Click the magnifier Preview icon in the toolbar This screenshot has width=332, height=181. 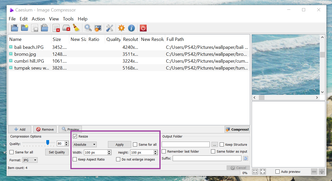coord(88,28)
